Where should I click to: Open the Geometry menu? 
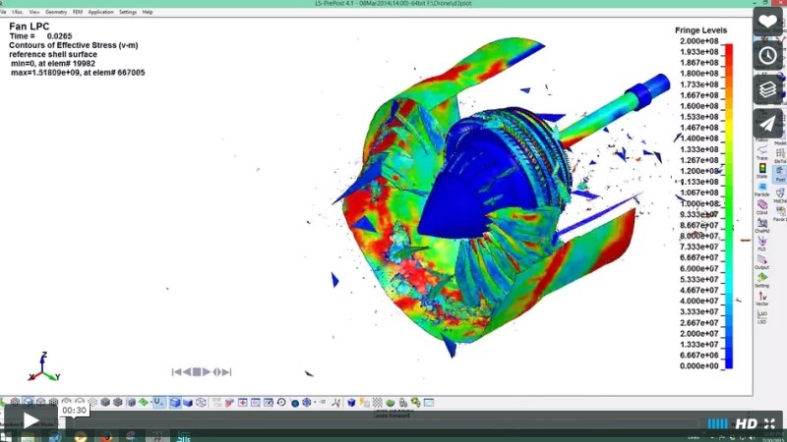[x=55, y=12]
